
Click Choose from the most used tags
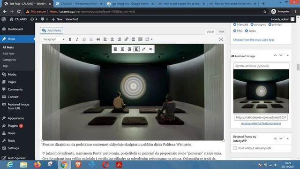click(x=254, y=39)
